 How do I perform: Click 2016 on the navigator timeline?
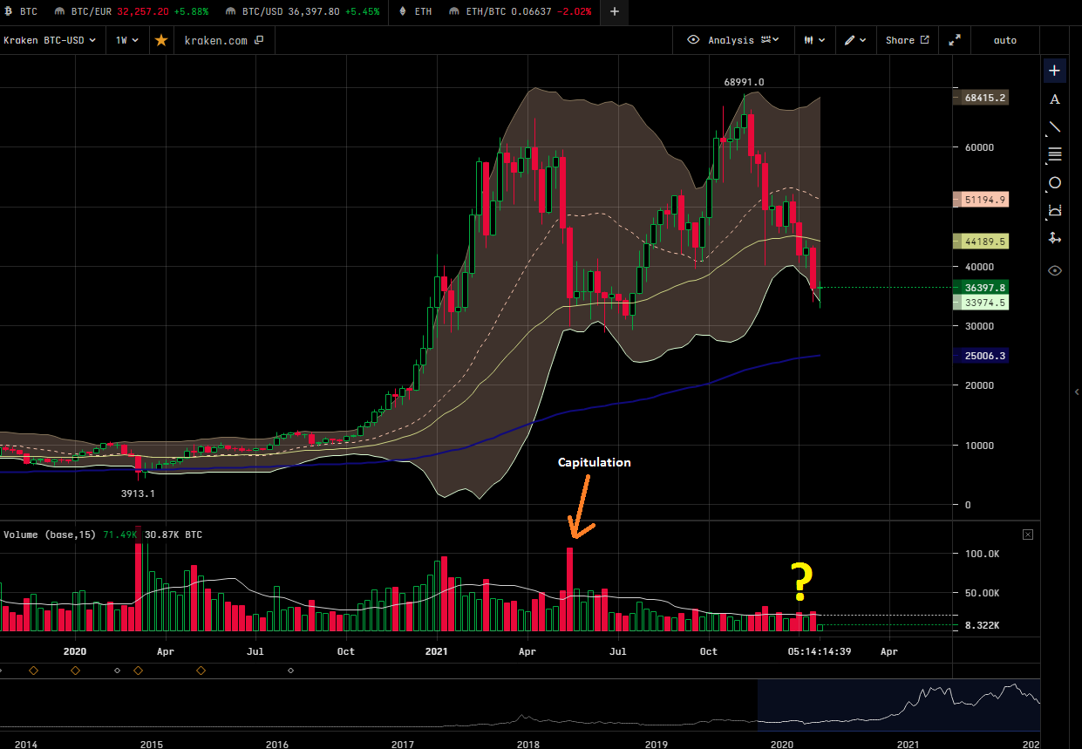pos(277,744)
